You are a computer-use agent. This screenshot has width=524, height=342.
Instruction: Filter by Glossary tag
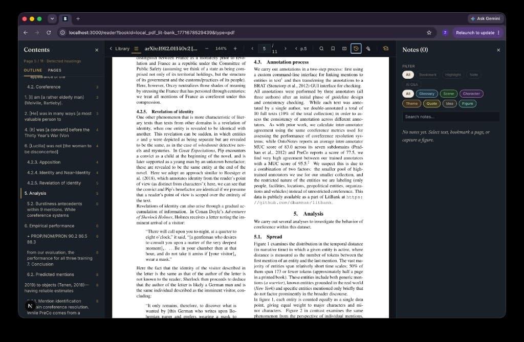(x=427, y=94)
